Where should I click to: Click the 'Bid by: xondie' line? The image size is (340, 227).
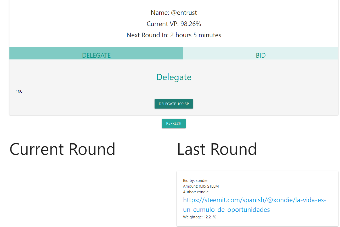click(x=195, y=181)
